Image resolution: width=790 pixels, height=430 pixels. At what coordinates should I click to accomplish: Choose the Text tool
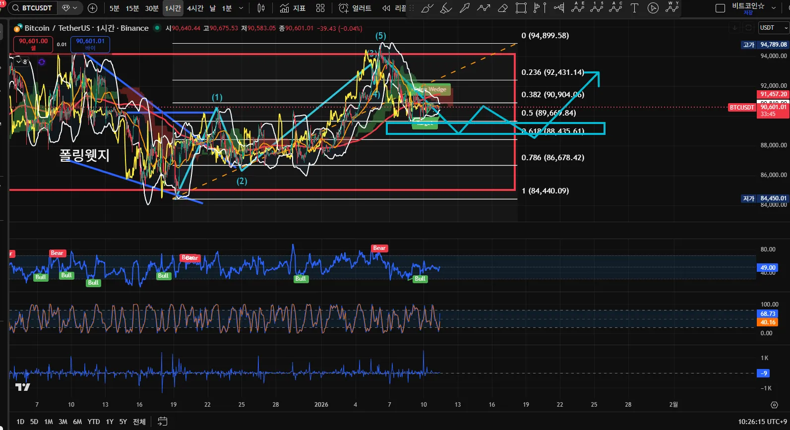coord(634,8)
